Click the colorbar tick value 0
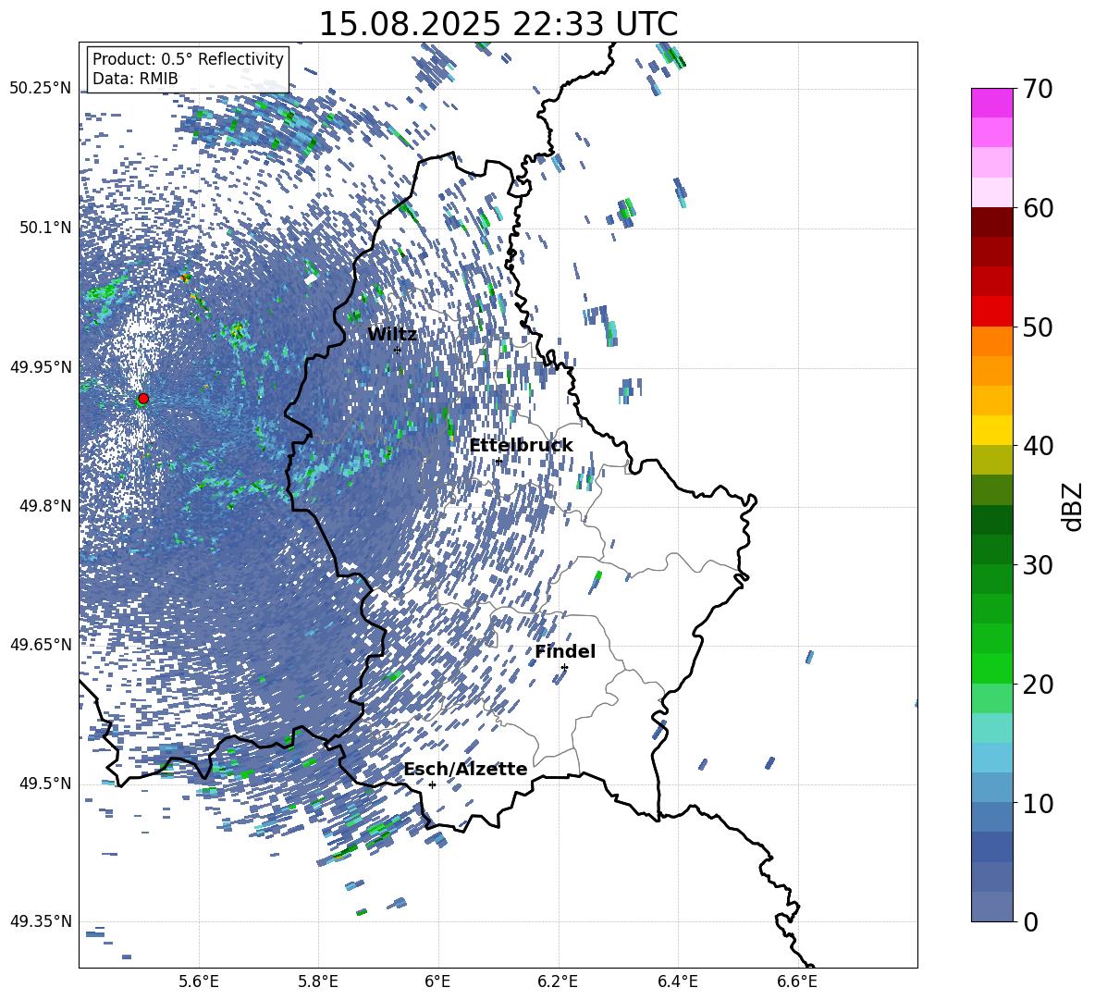 (x=1031, y=921)
